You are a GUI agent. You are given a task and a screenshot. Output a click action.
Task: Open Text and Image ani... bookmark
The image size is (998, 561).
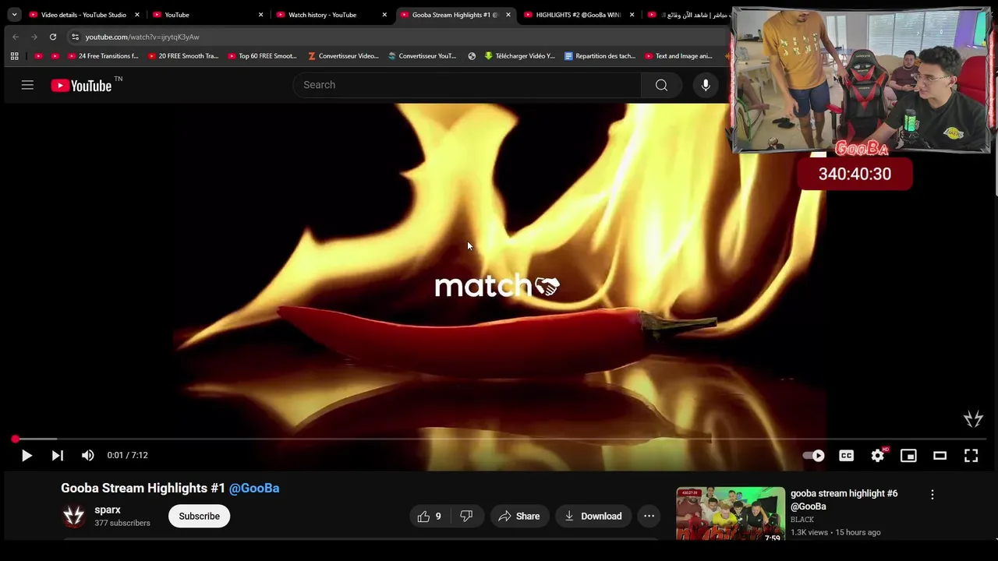point(679,56)
